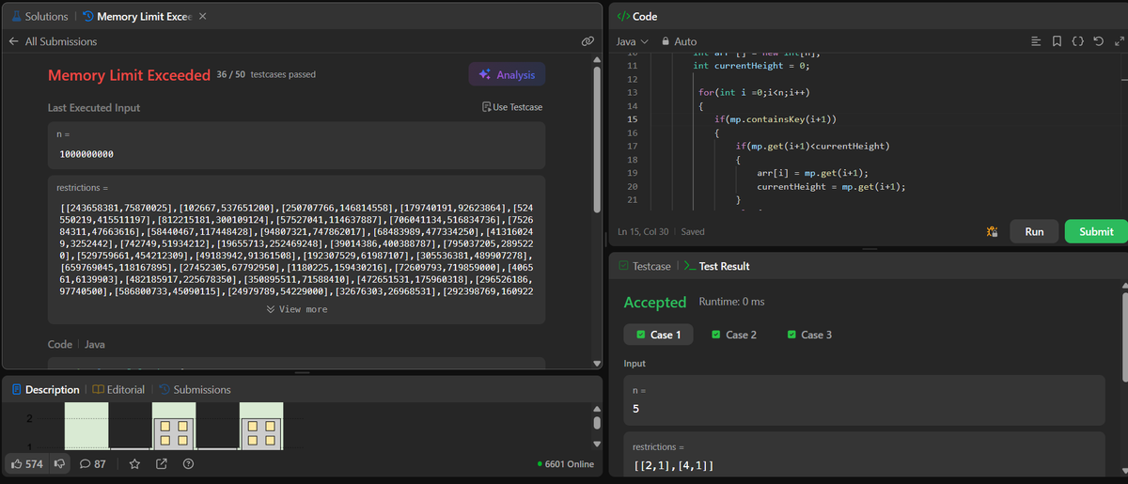The image size is (1128, 484).
Task: Click the test result panel scrollbar
Action: point(1123,338)
